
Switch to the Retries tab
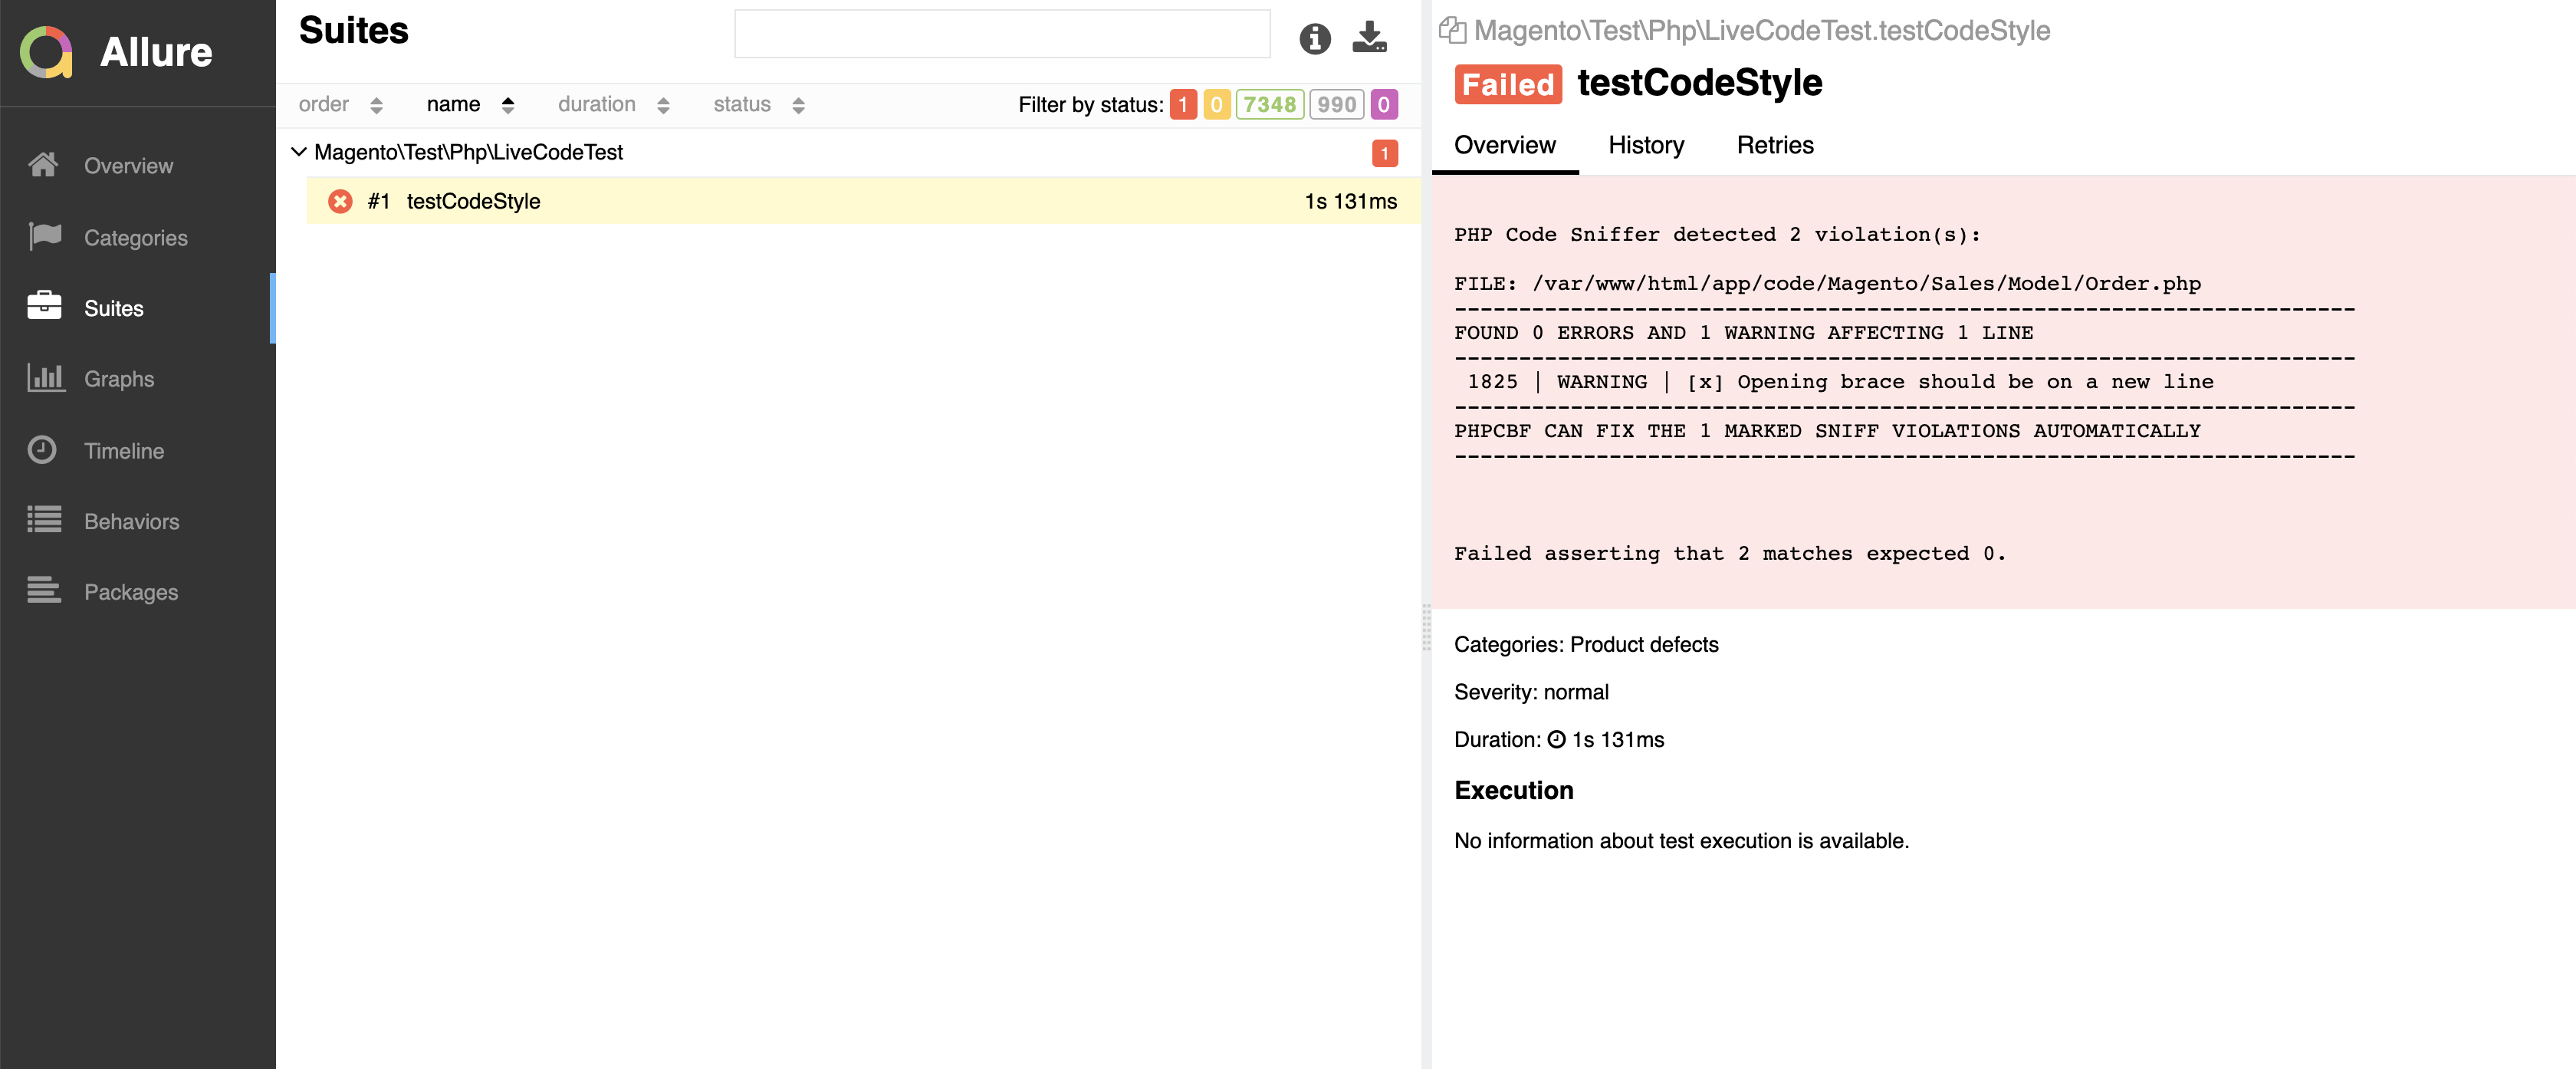click(1774, 145)
